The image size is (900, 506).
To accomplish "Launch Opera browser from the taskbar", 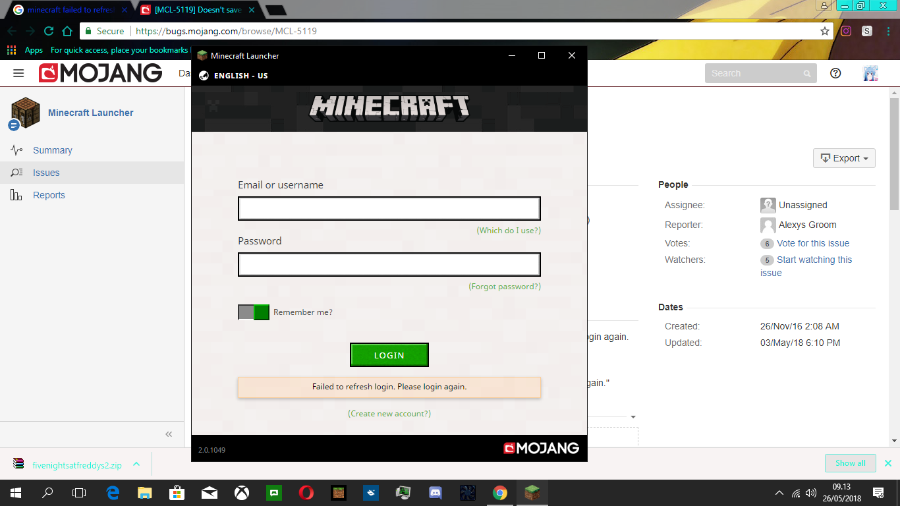I will (306, 492).
